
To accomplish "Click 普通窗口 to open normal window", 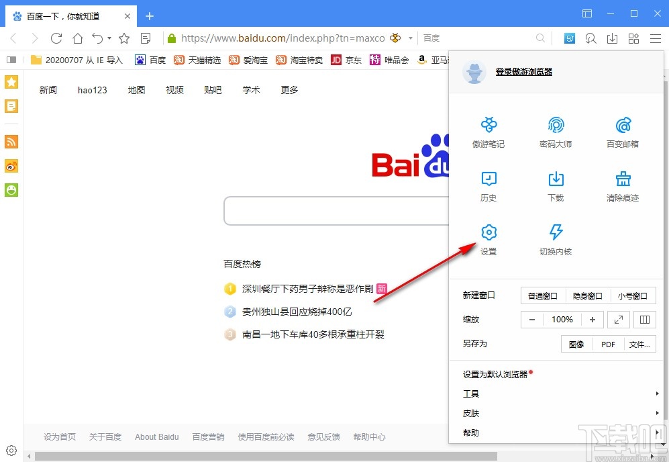I will click(543, 295).
